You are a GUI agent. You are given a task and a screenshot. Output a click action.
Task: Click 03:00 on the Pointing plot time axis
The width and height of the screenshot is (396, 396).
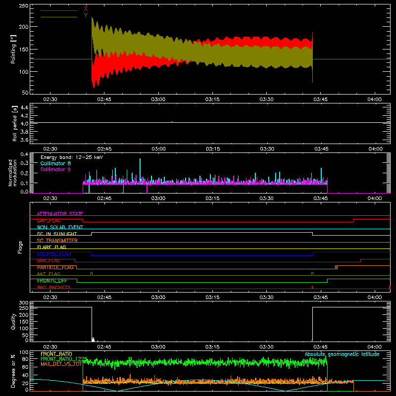coord(158,99)
